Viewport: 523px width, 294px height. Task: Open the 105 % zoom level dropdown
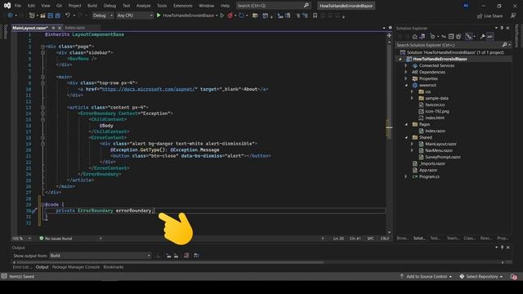point(21,238)
